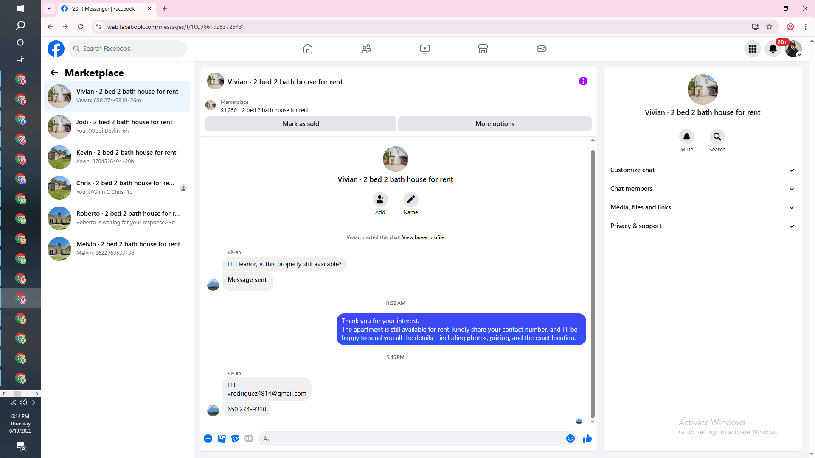The width and height of the screenshot is (815, 458).
Task: Open Chrome's three-dot menu
Action: (806, 27)
